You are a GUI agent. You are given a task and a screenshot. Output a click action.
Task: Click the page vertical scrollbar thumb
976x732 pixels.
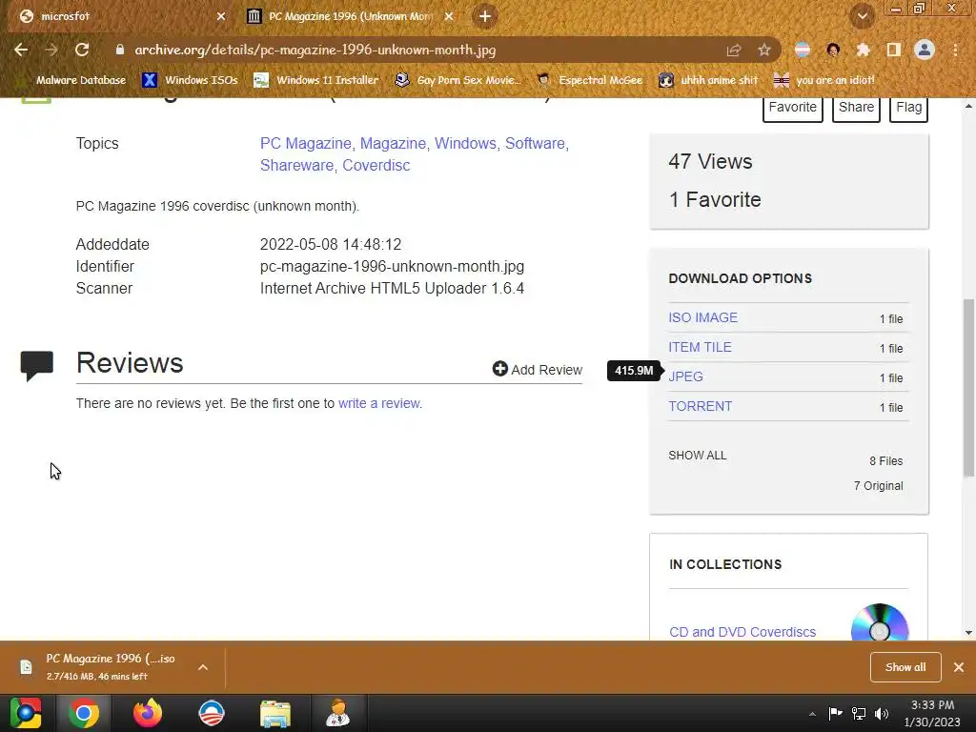(968, 388)
